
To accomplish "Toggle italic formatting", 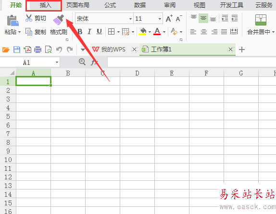I will click(x=89, y=32).
